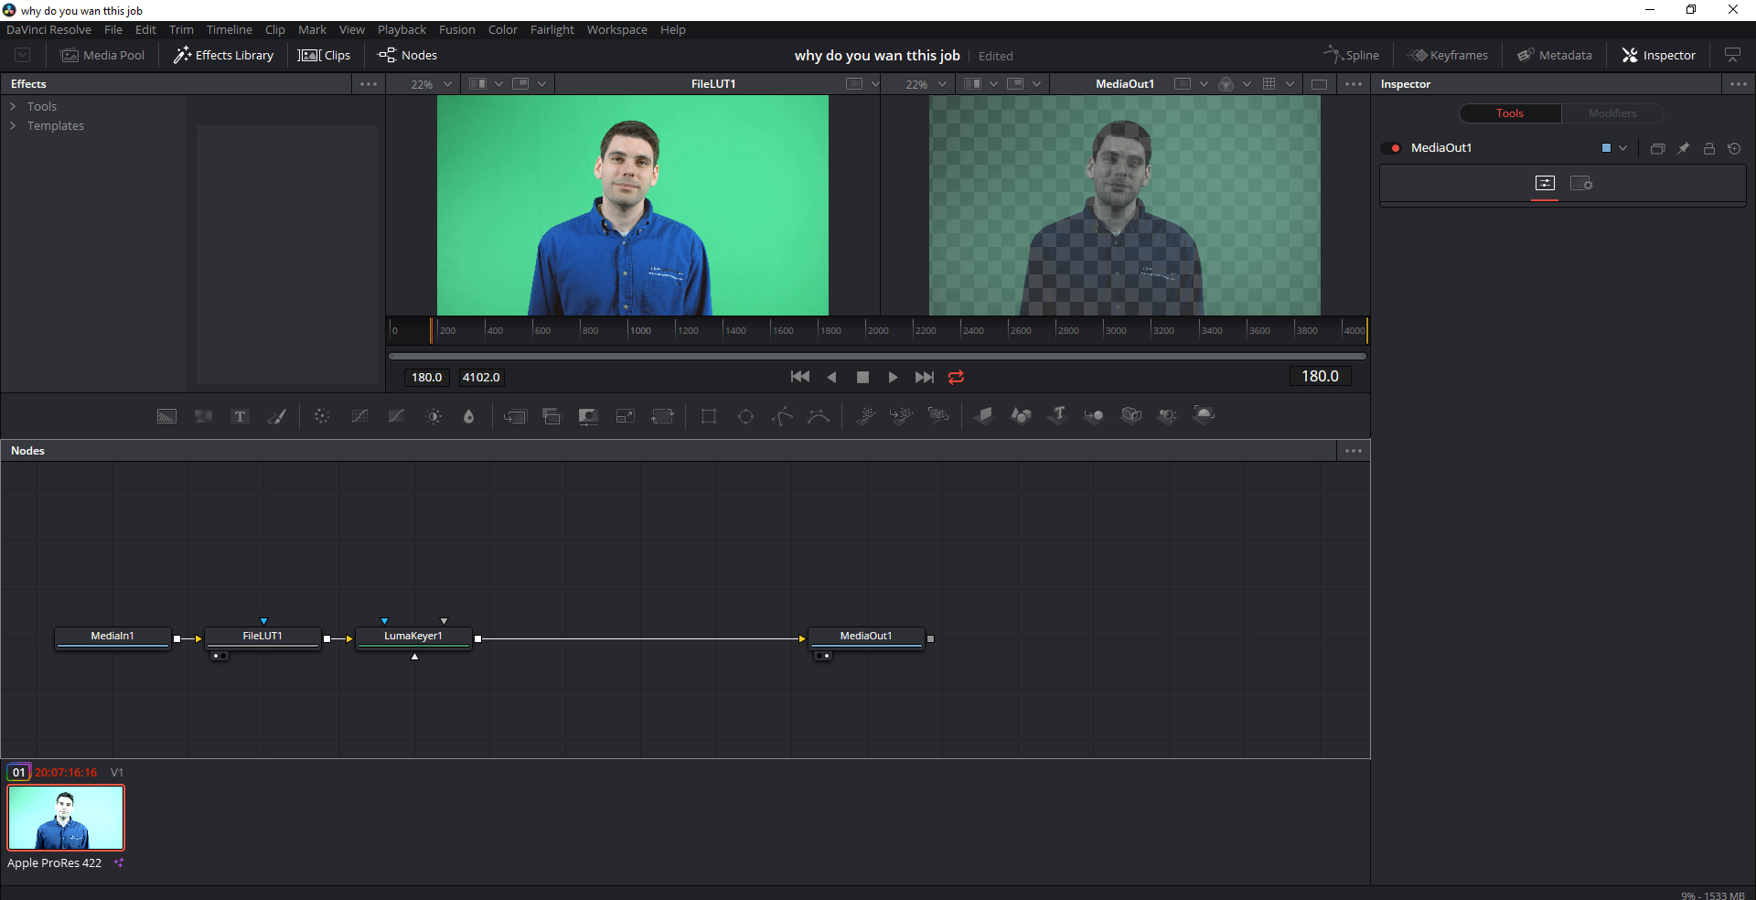Add a Color Curves node
This screenshot has width=1756, height=900.
(x=359, y=416)
